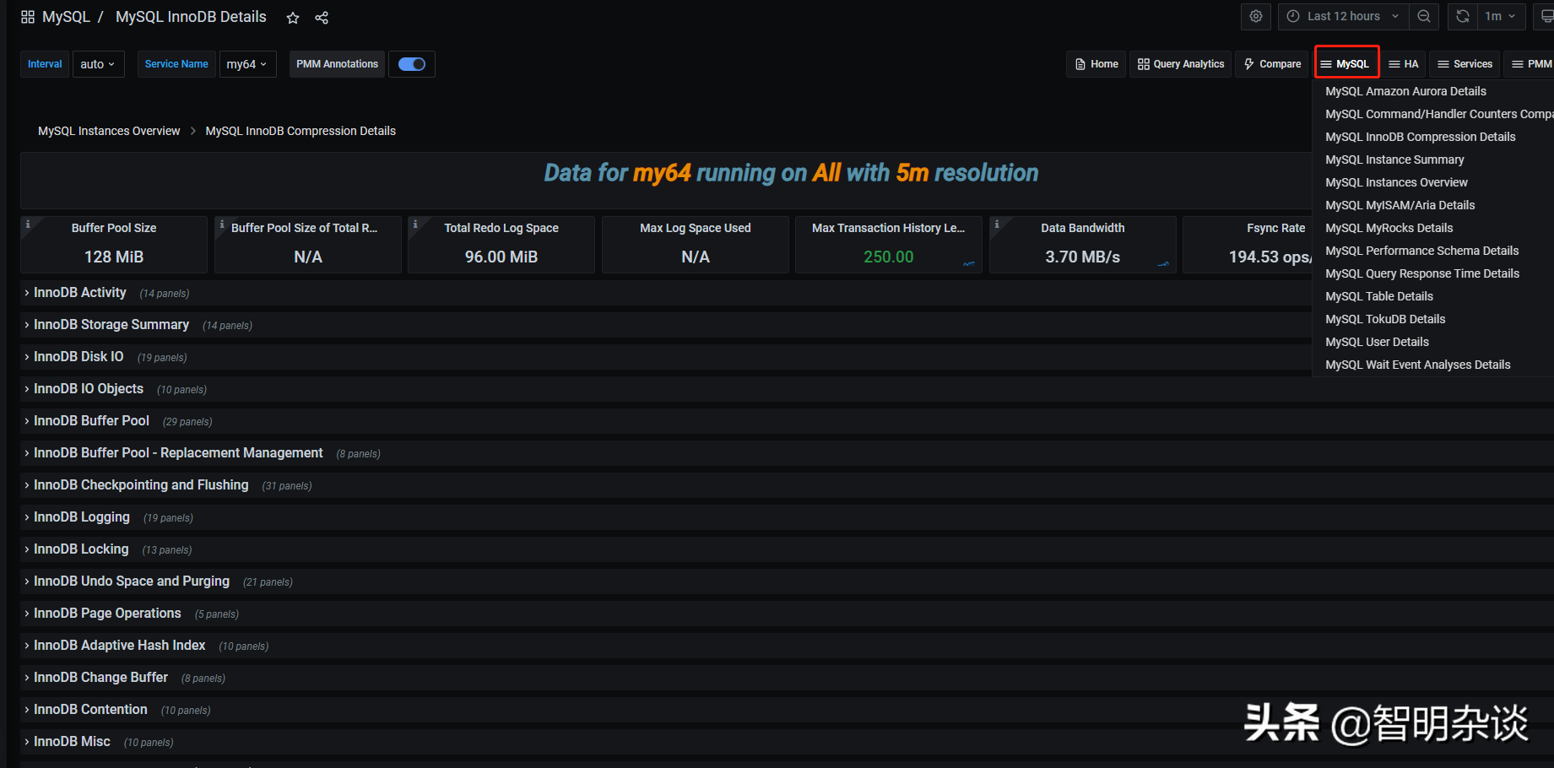
Task: Go to the Home dashboard button
Action: 1096,64
